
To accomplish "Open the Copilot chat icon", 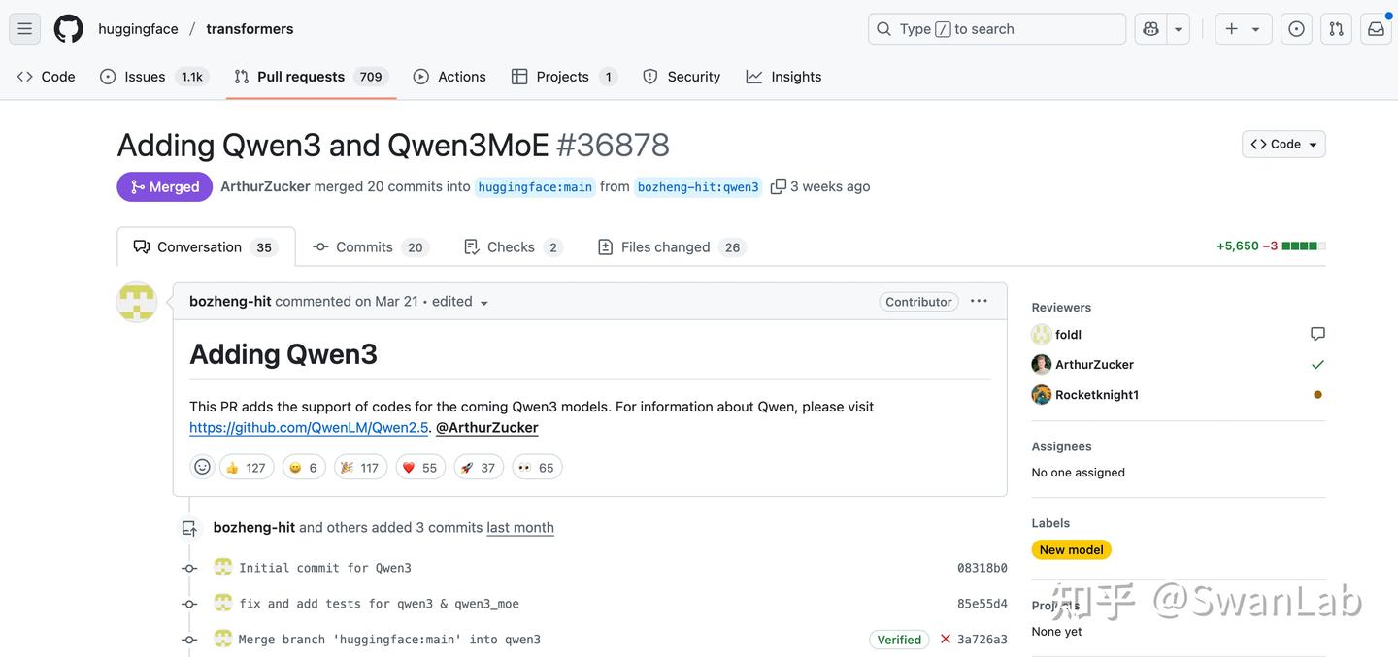I will coord(1150,29).
